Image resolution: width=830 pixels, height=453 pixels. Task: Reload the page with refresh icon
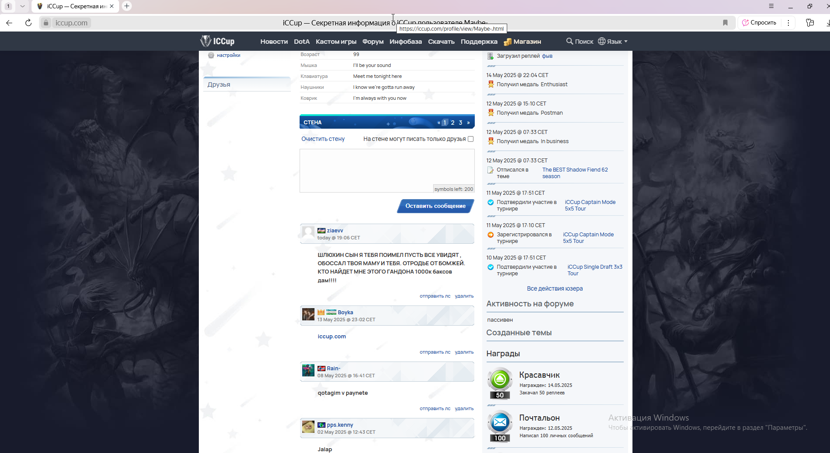[28, 23]
